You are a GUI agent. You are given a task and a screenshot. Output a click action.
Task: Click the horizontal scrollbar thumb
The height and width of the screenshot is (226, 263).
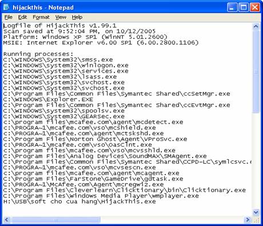coord(55,220)
